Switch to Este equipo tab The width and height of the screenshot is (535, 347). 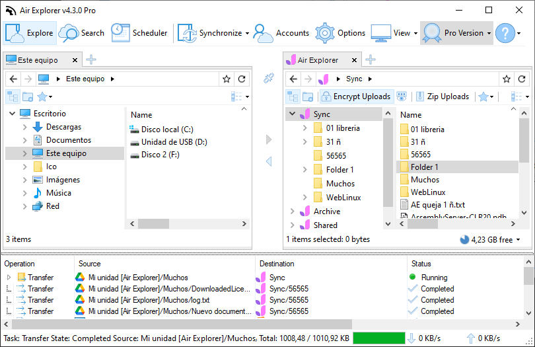(x=38, y=60)
